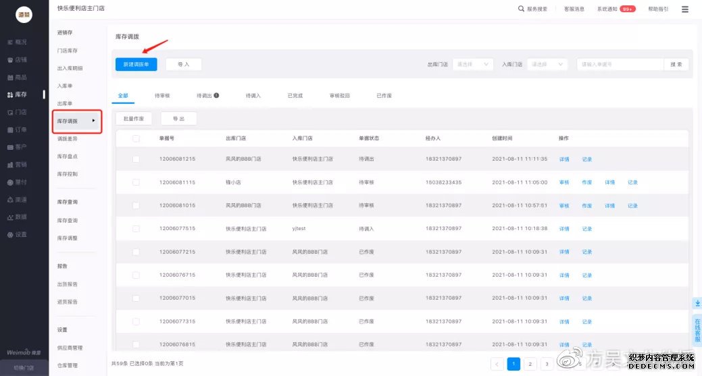Check the box for order 12006077015

[x=136, y=298]
